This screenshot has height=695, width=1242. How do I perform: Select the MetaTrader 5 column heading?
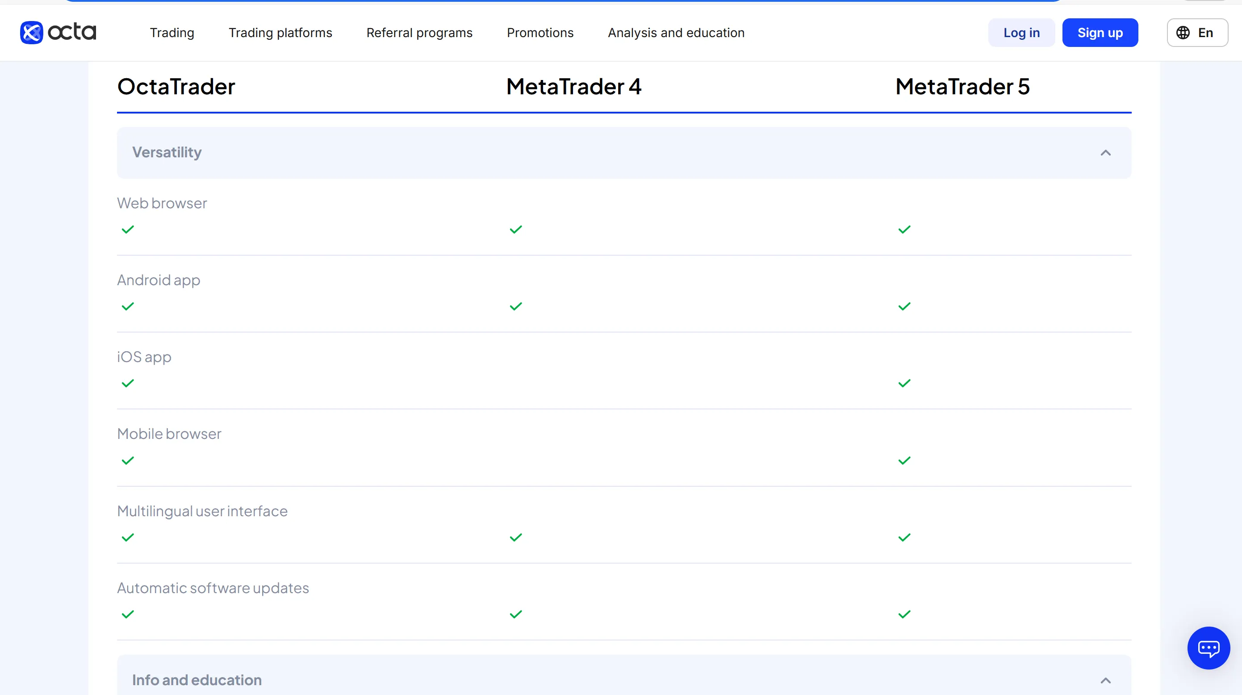962,87
